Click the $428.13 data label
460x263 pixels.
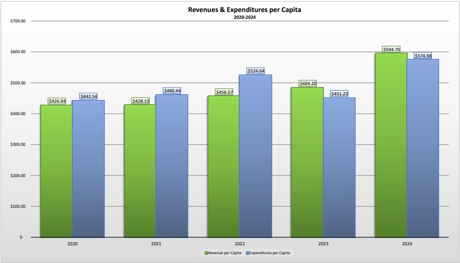tap(140, 101)
